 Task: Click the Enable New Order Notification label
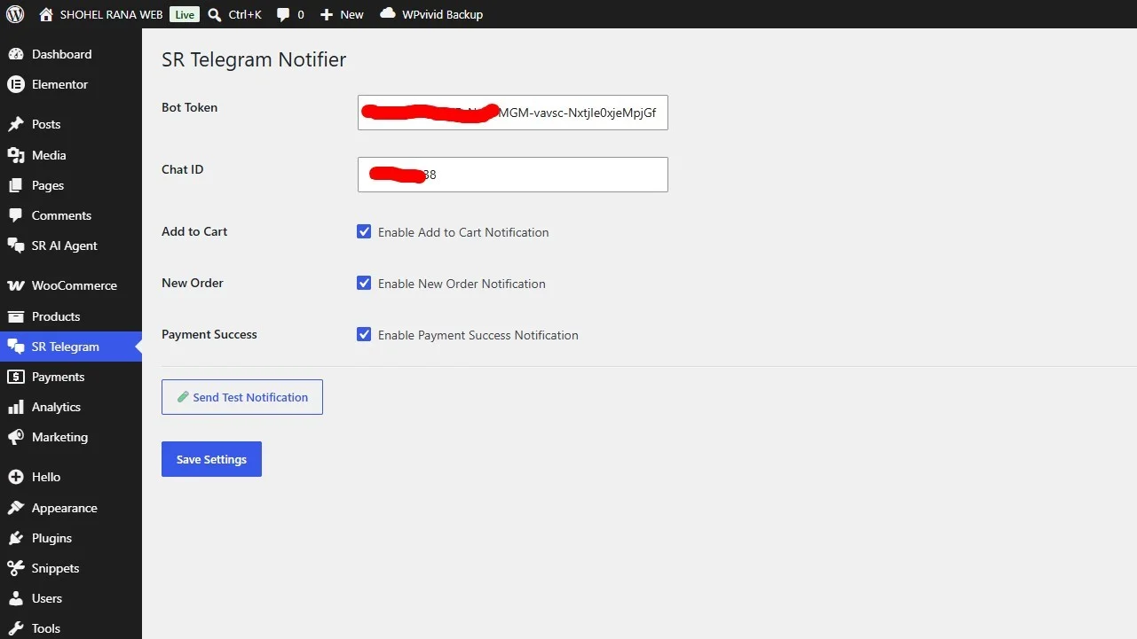[x=462, y=284]
